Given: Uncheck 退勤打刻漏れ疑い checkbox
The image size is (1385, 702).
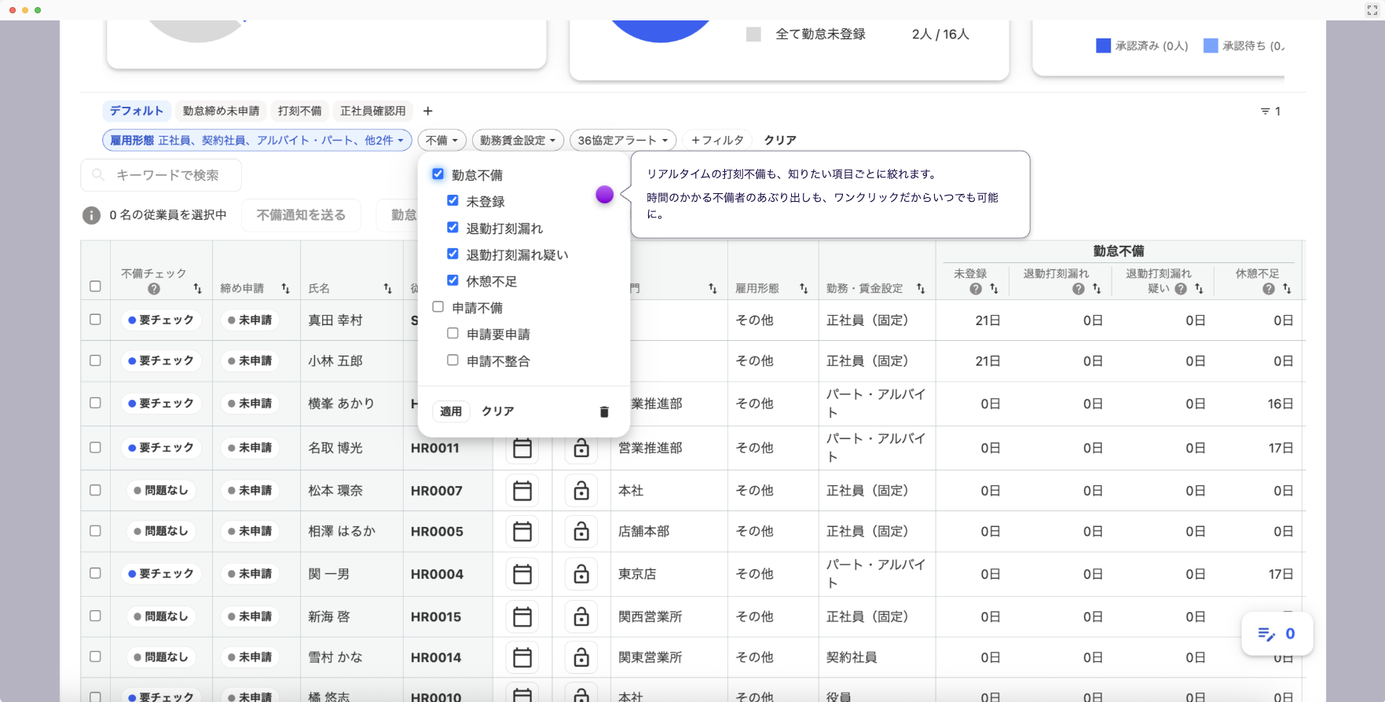Looking at the screenshot, I should (x=453, y=254).
